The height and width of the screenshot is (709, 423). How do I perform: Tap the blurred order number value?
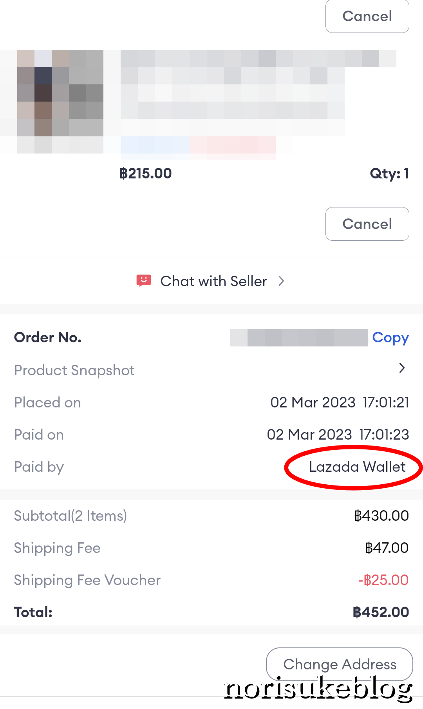(x=299, y=338)
